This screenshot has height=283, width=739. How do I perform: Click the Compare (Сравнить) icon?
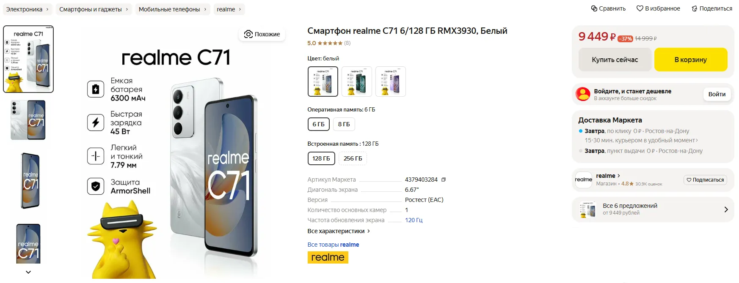pyautogui.click(x=594, y=8)
